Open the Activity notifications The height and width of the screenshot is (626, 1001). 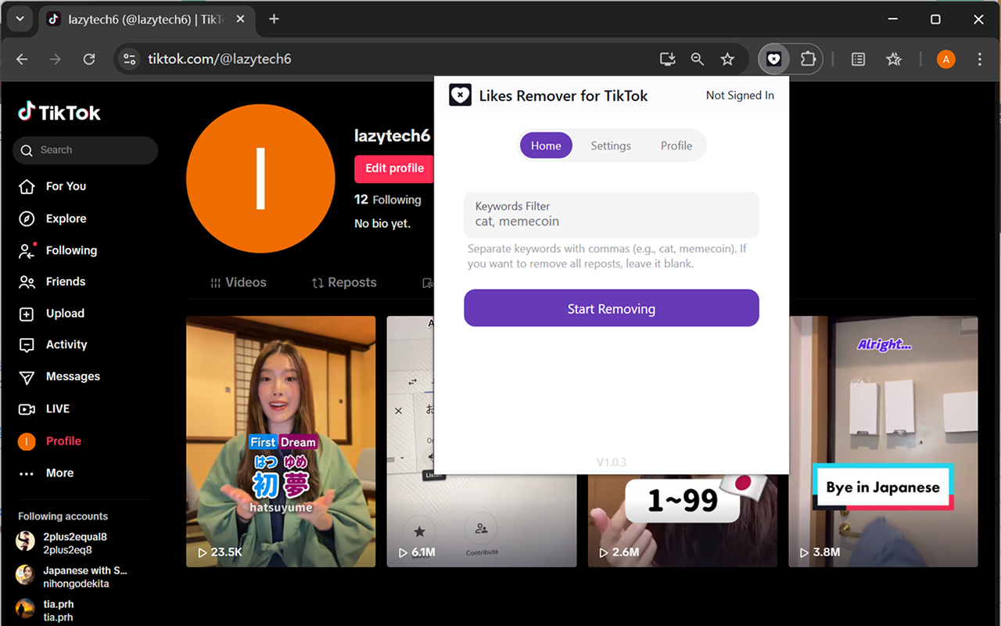tap(52, 344)
